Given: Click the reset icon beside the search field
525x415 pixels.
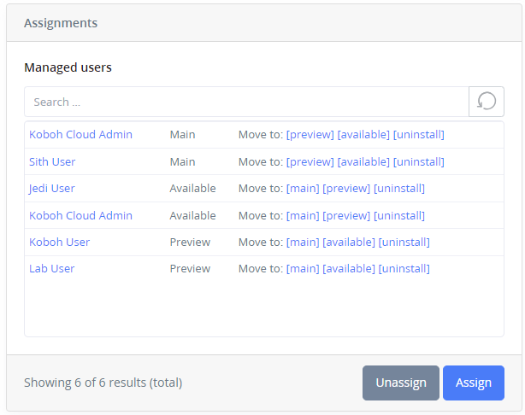Looking at the screenshot, I should click(487, 102).
